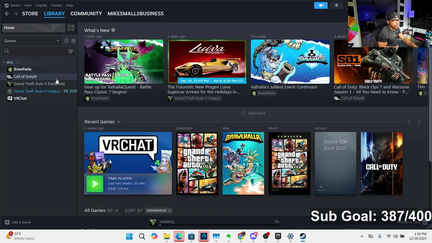432x243 pixels.
Task: Open the View menu
Action: (x=28, y=5)
